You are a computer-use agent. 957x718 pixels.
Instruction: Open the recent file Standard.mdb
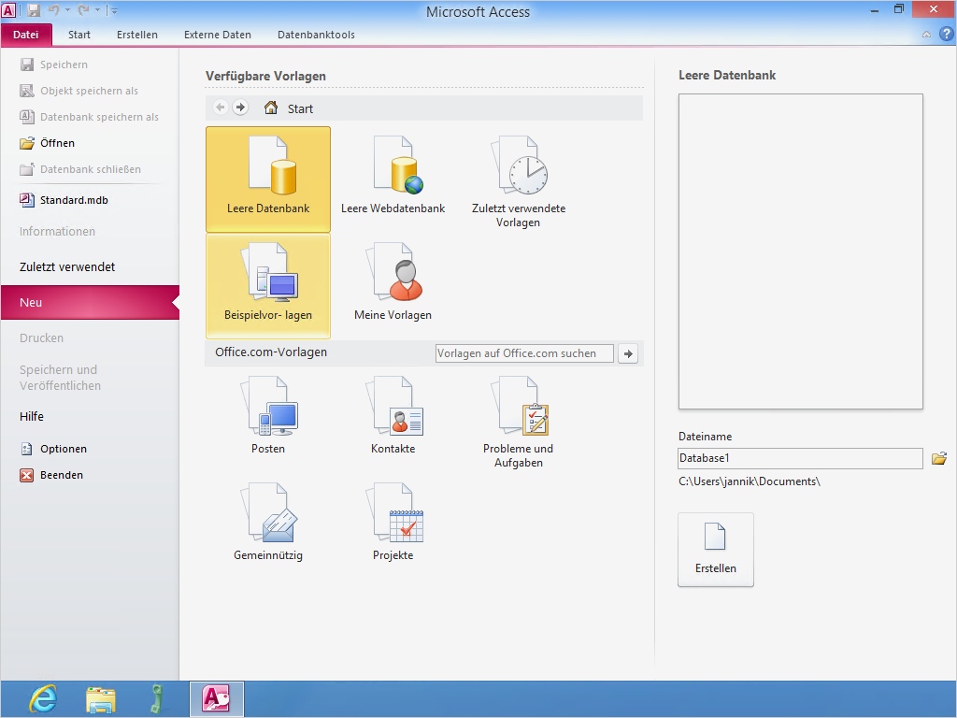tap(64, 200)
